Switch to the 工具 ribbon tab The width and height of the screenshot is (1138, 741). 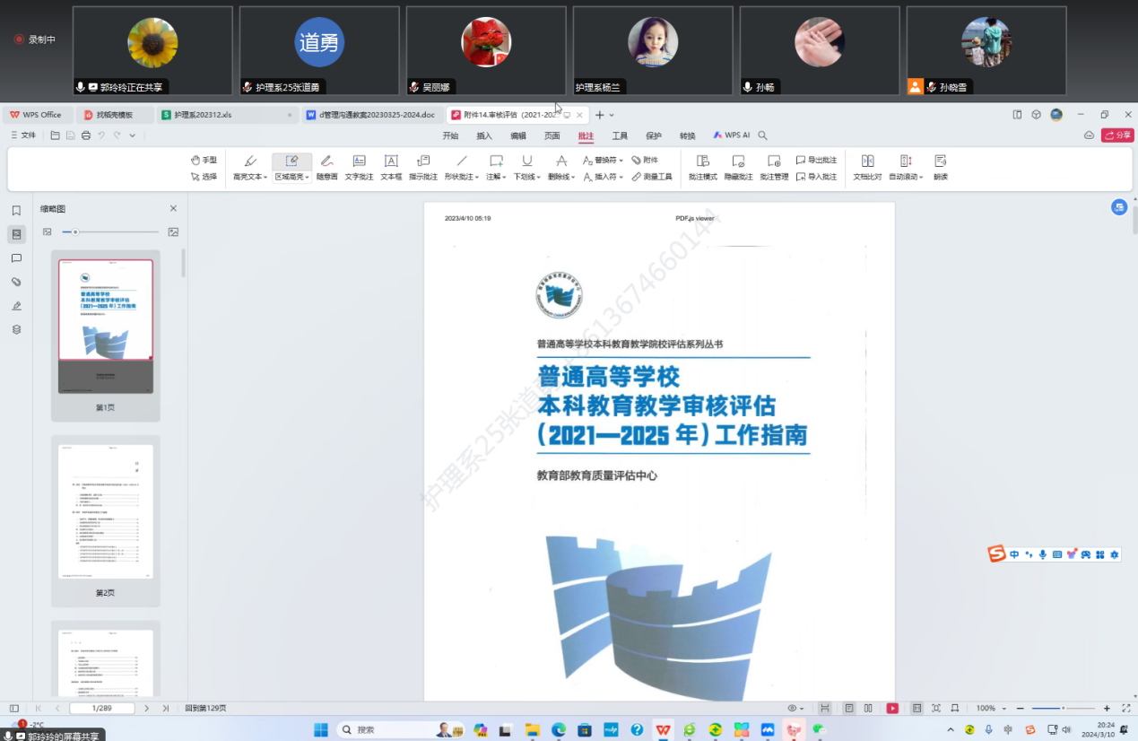pyautogui.click(x=620, y=135)
